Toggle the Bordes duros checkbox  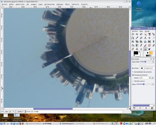coord(133,81)
